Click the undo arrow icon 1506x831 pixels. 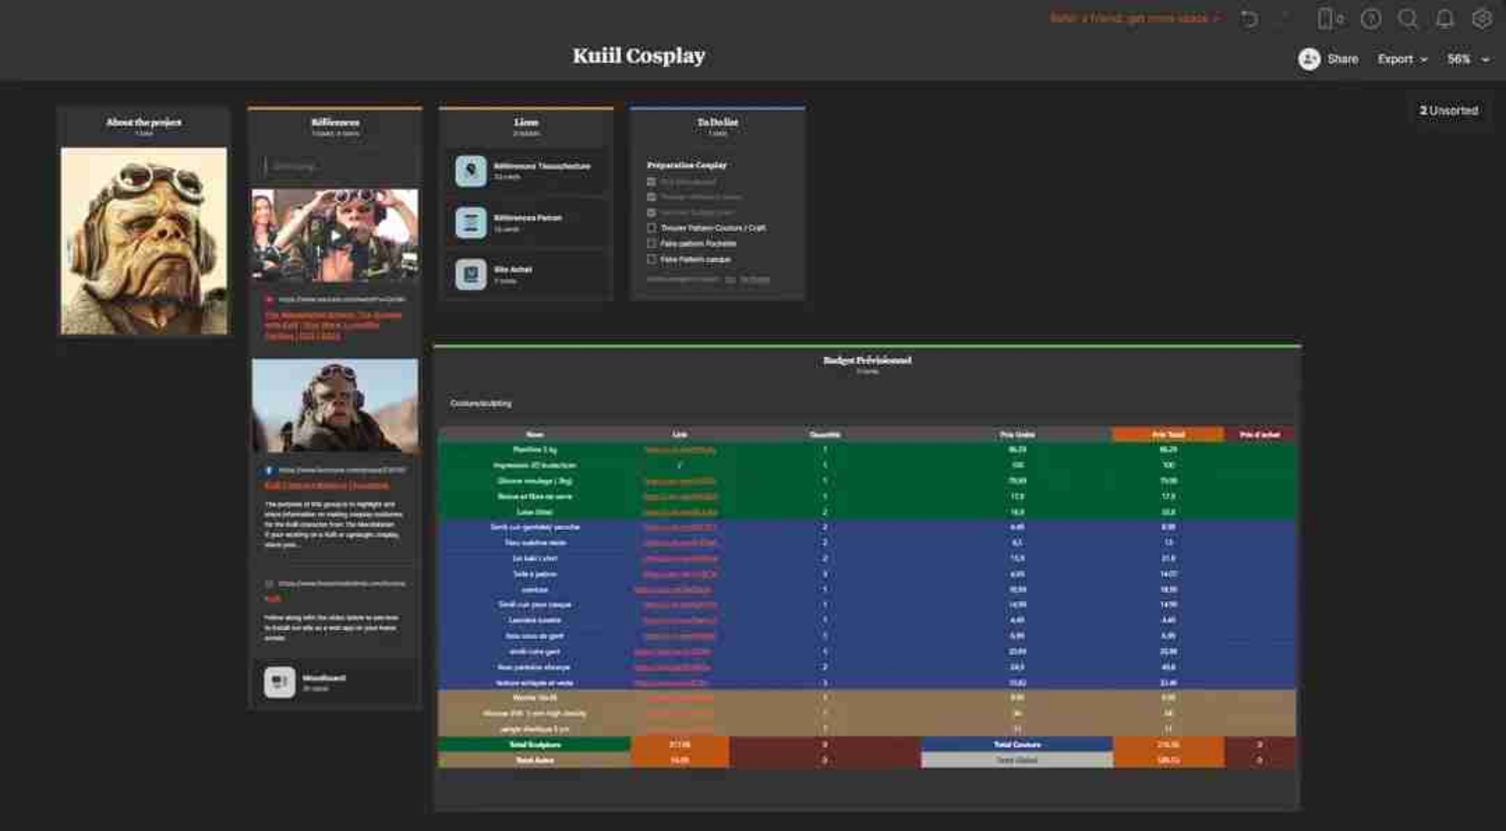1249,18
